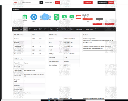128x101 pixels.
Task: Click the gray STB device icon
Action: [99, 19]
